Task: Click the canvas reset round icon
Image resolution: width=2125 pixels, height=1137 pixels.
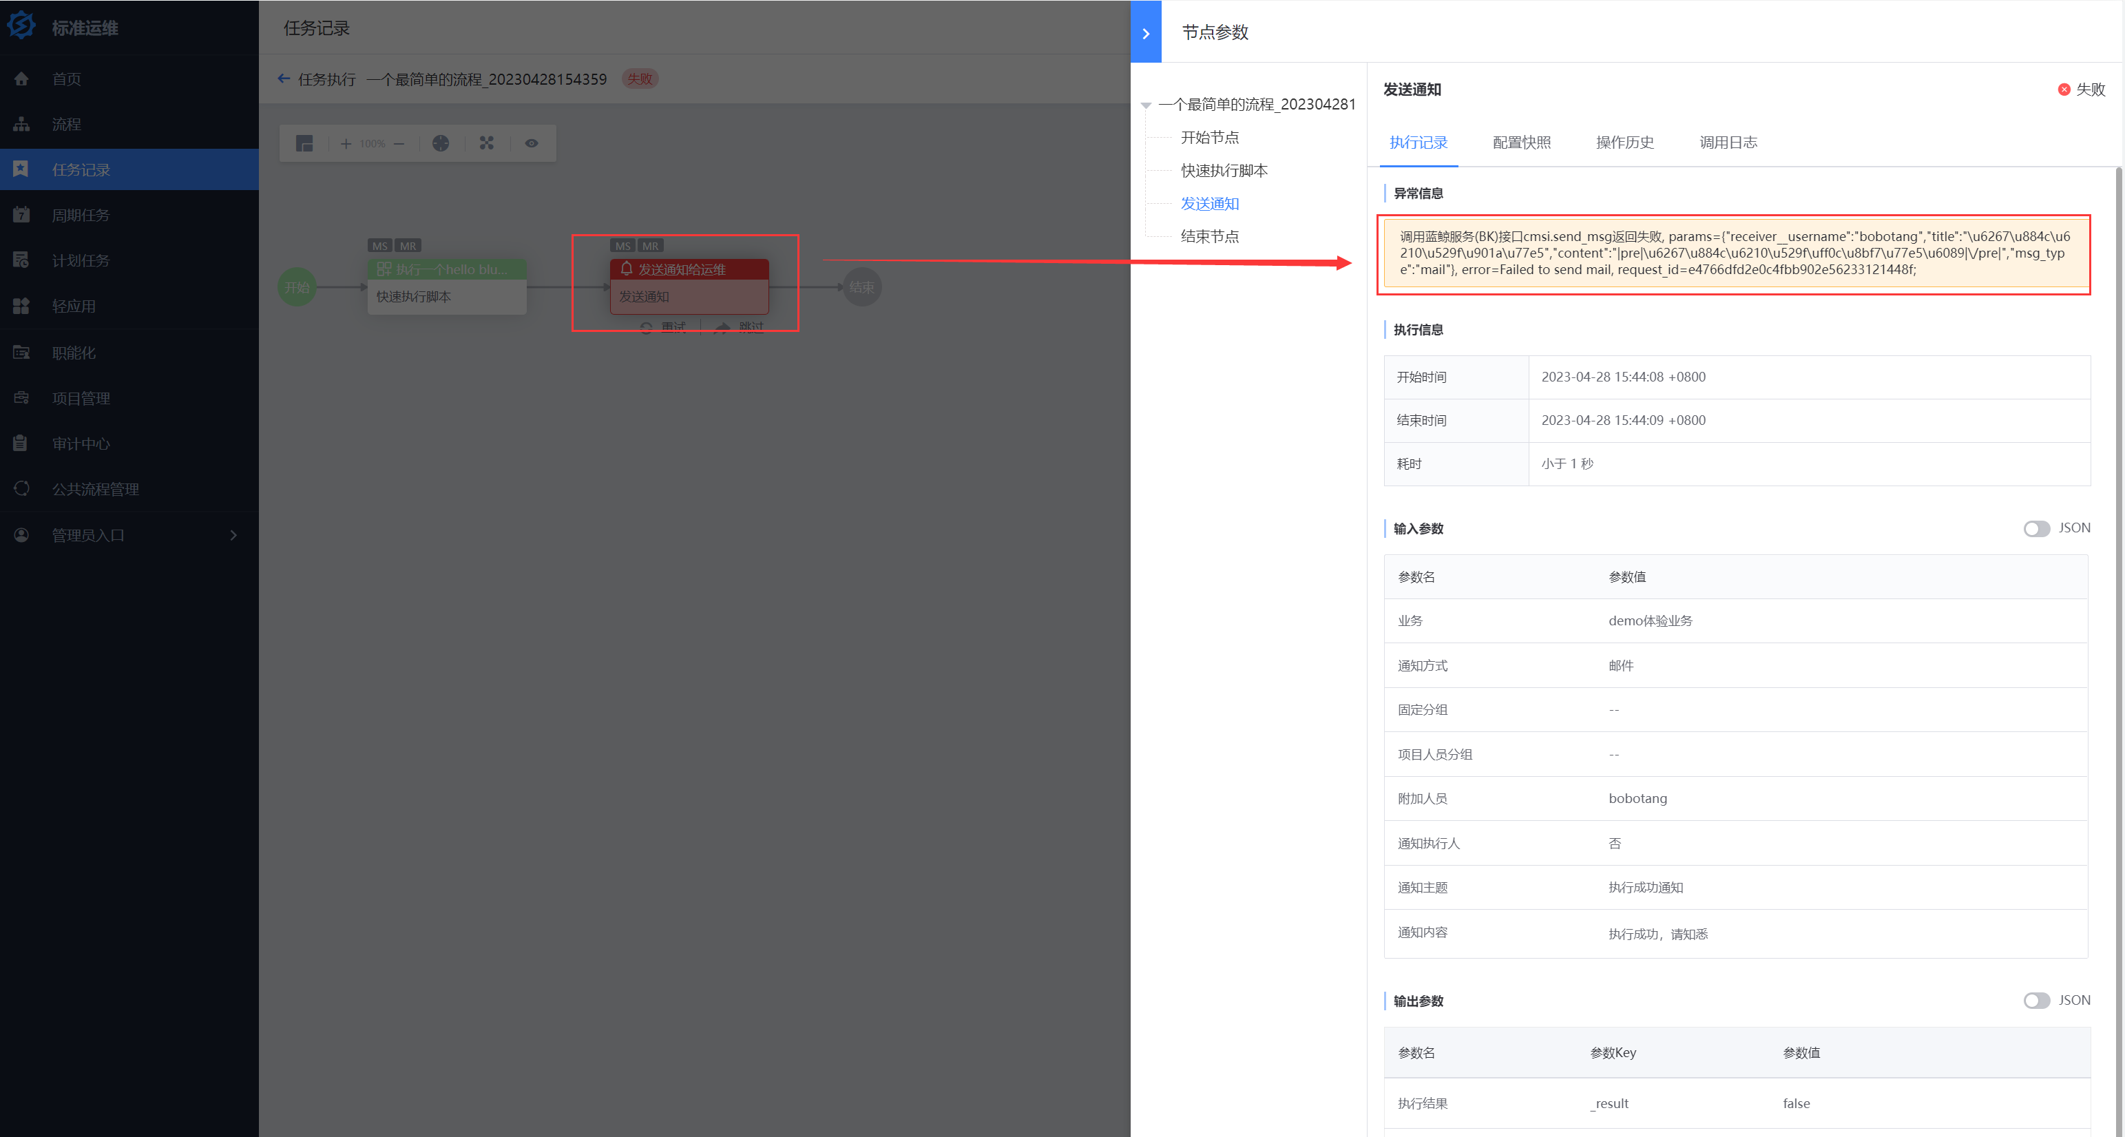Action: tap(441, 143)
